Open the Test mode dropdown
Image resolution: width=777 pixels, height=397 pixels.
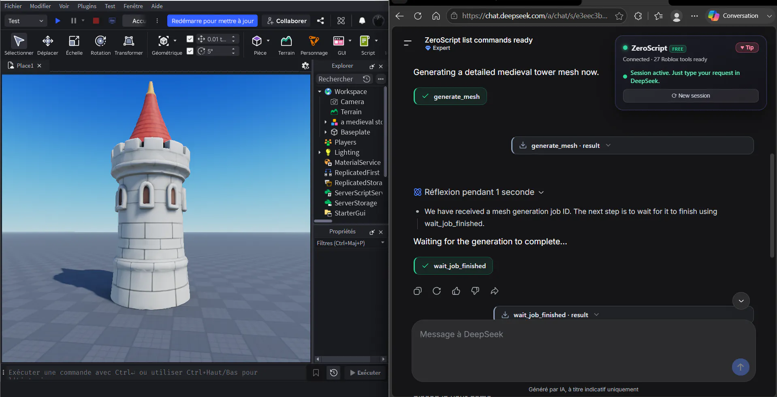tap(26, 21)
